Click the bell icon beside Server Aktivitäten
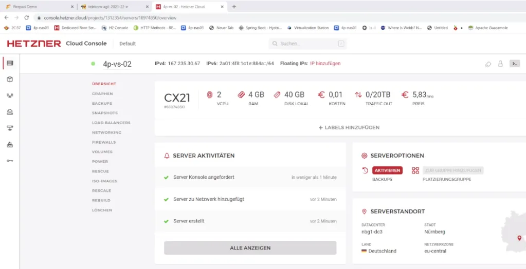The height and width of the screenshot is (269, 526). click(x=167, y=156)
